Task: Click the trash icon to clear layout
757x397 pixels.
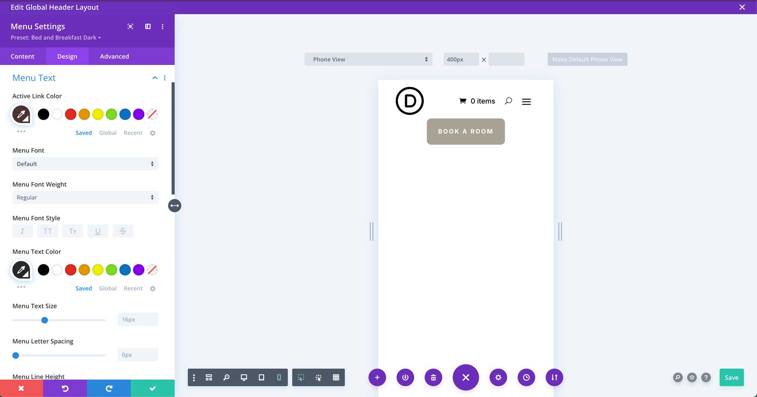Action: coord(433,377)
